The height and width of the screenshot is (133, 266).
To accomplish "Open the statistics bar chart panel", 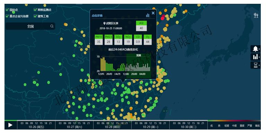I will [x=256, y=57].
